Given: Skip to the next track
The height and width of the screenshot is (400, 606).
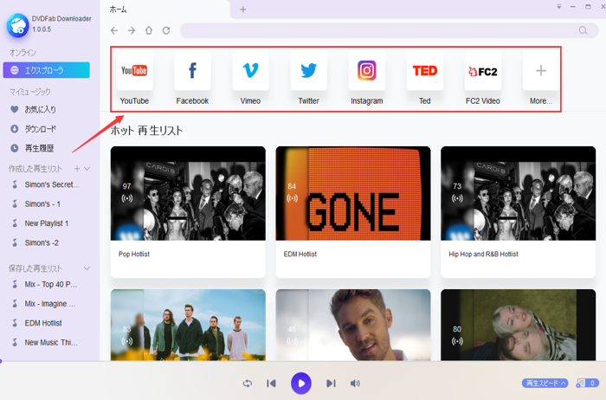Looking at the screenshot, I should (331, 384).
